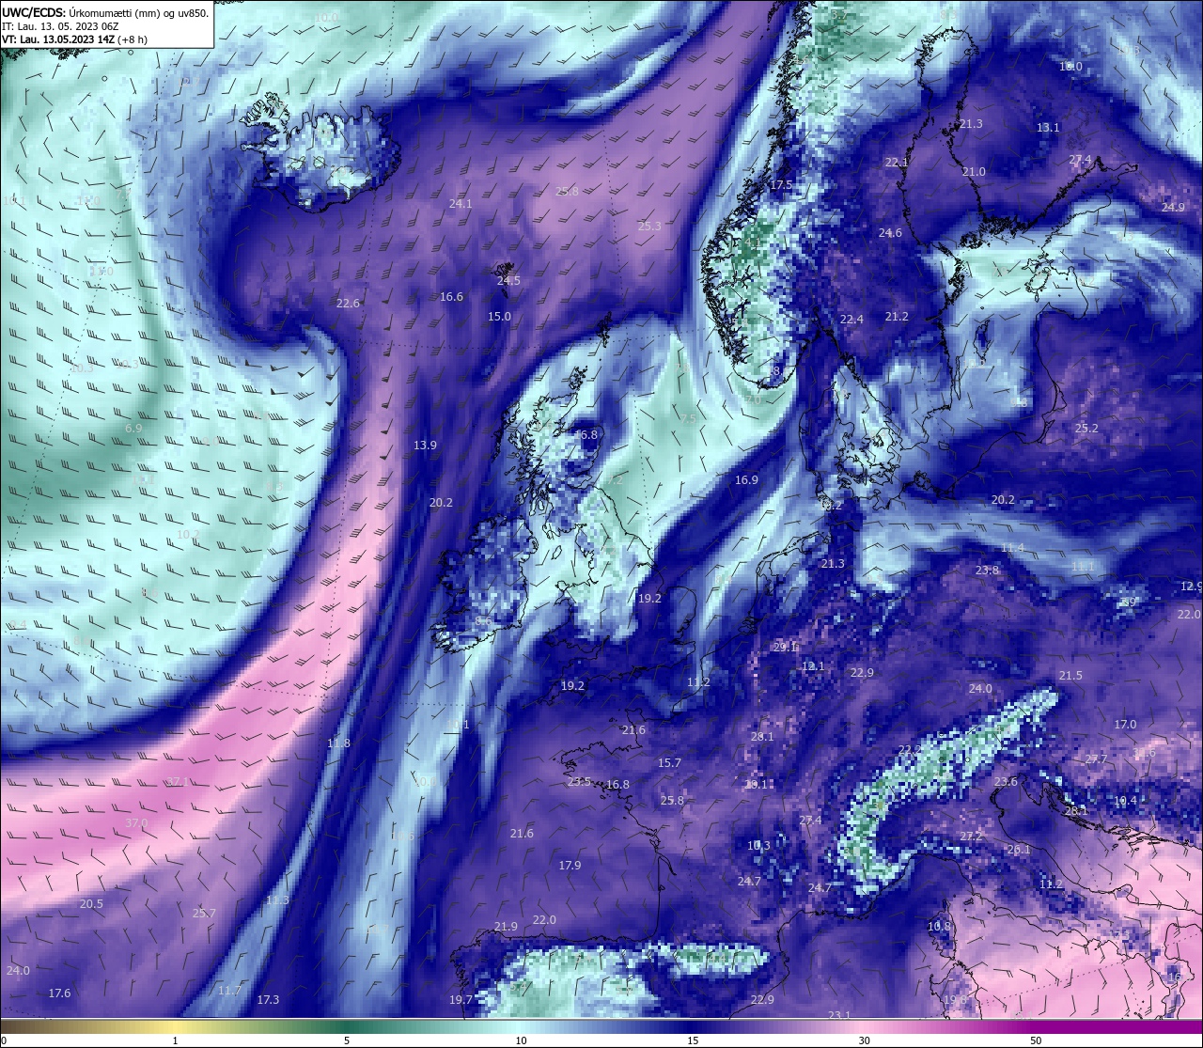Click the 26.1 value over the Adriatic
The image size is (1203, 1048).
(x=1019, y=850)
